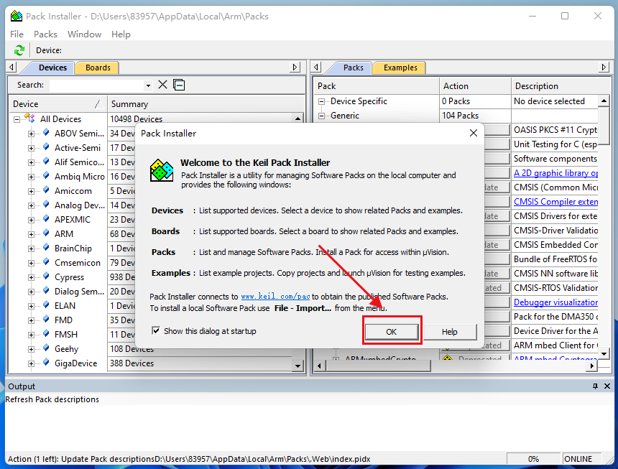The width and height of the screenshot is (618, 469).
Task: Click the Search input field
Action: [x=96, y=85]
